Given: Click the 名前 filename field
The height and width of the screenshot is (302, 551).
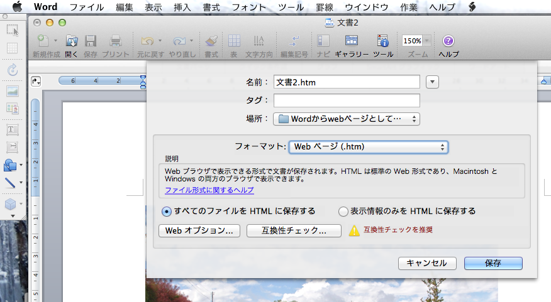Looking at the screenshot, I should point(347,82).
